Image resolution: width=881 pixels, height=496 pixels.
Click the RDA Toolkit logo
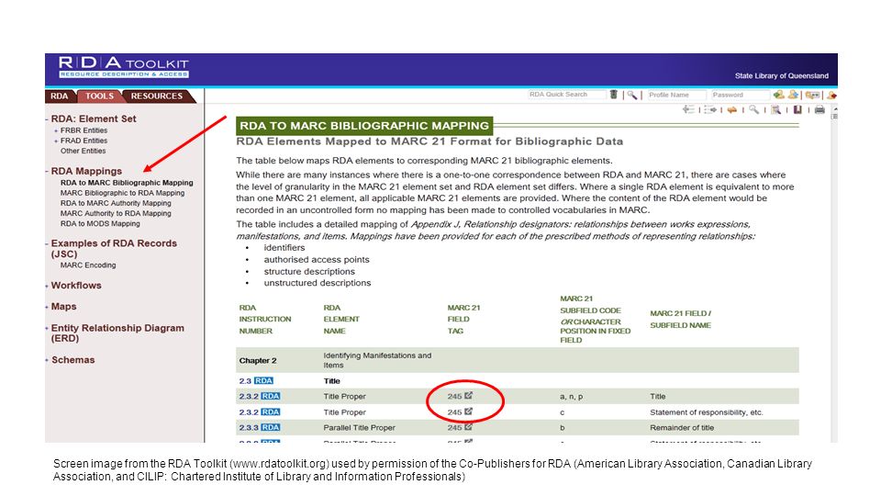[124, 66]
